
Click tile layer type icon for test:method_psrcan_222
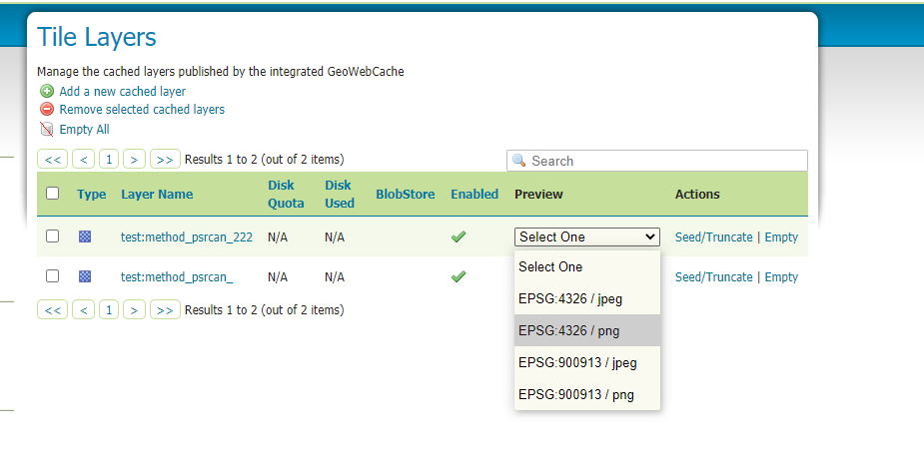click(x=85, y=236)
